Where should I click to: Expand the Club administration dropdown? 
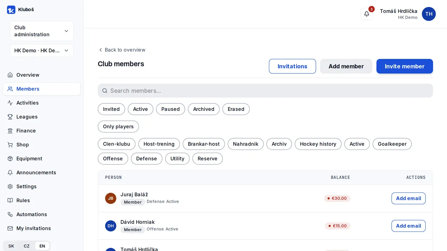point(42,31)
